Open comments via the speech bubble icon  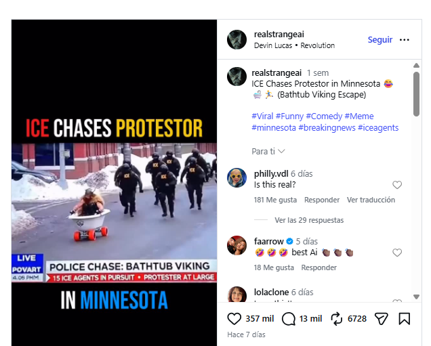coord(288,319)
